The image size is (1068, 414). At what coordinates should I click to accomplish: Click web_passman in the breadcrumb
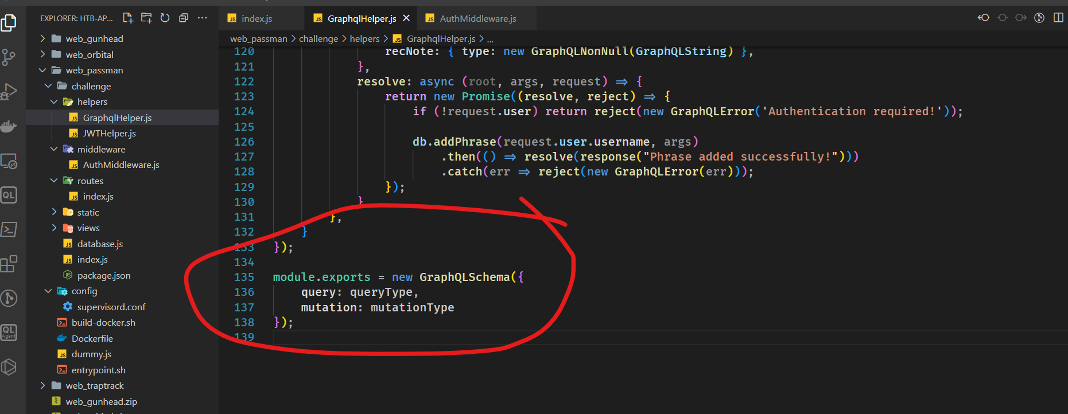pyautogui.click(x=259, y=38)
